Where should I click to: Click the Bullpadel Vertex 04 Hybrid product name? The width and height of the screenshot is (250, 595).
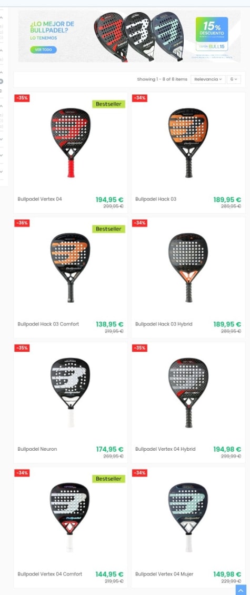pyautogui.click(x=165, y=449)
